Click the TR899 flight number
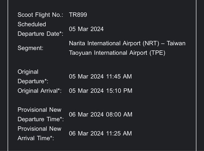The image size is (204, 151). [x=78, y=15]
